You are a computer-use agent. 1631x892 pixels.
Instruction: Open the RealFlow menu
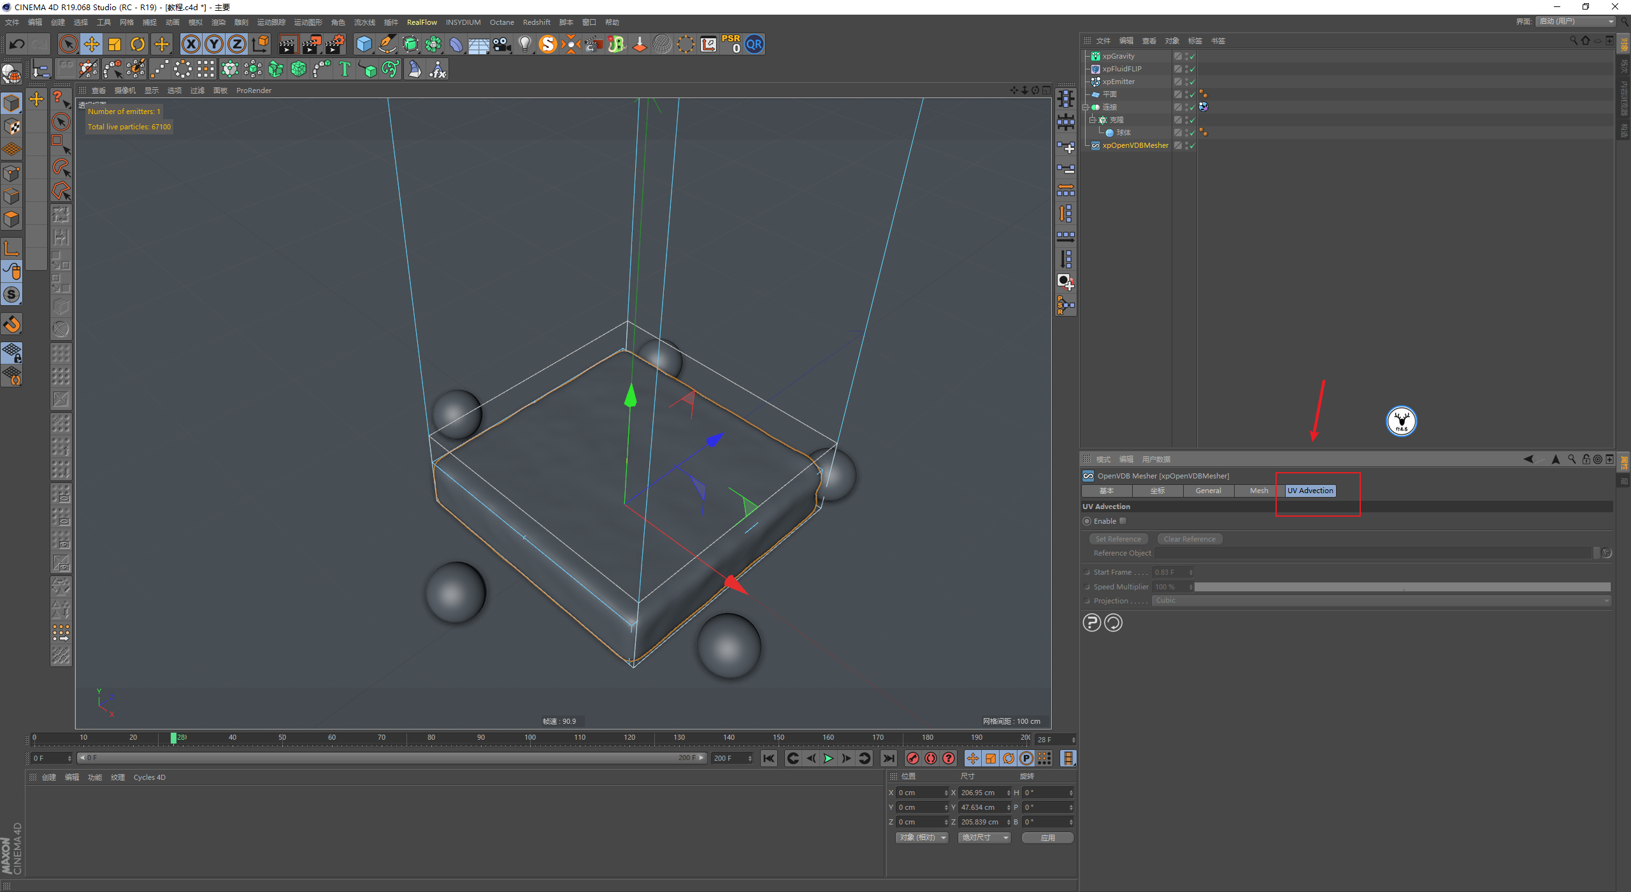click(422, 22)
